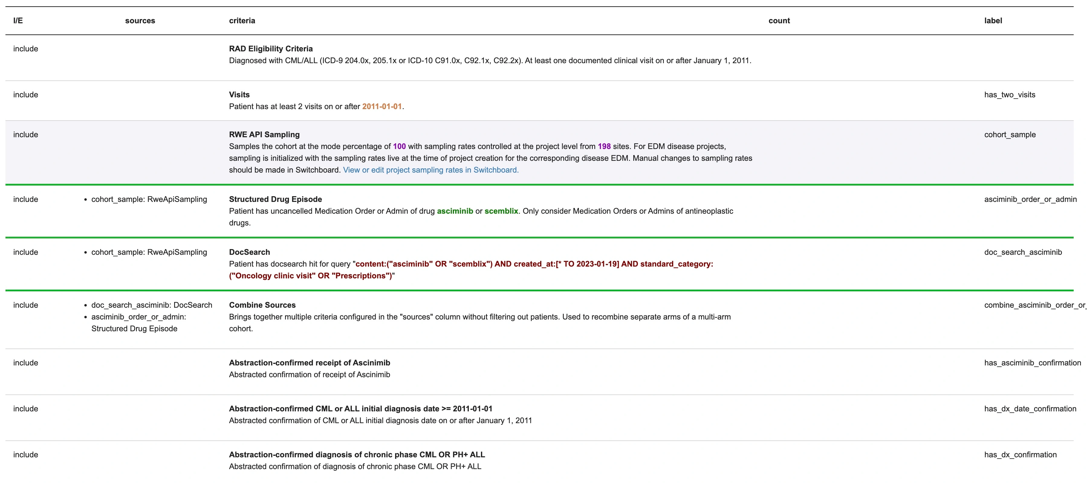Click the green asciminib drug name
The image size is (1087, 483).
[454, 211]
